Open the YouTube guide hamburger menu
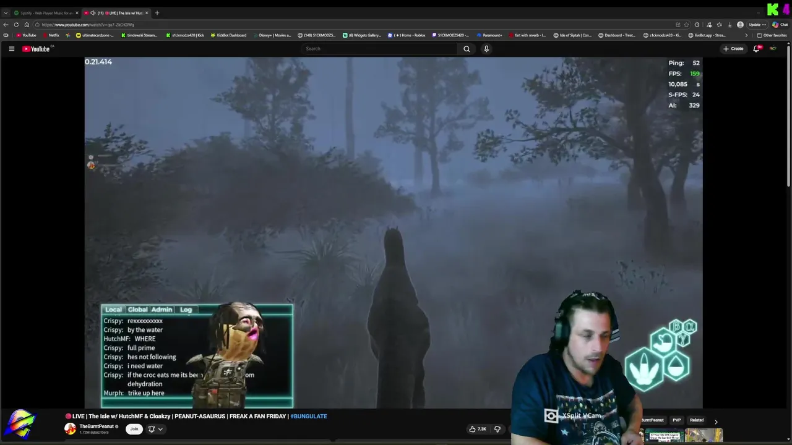792x445 pixels. [11, 49]
